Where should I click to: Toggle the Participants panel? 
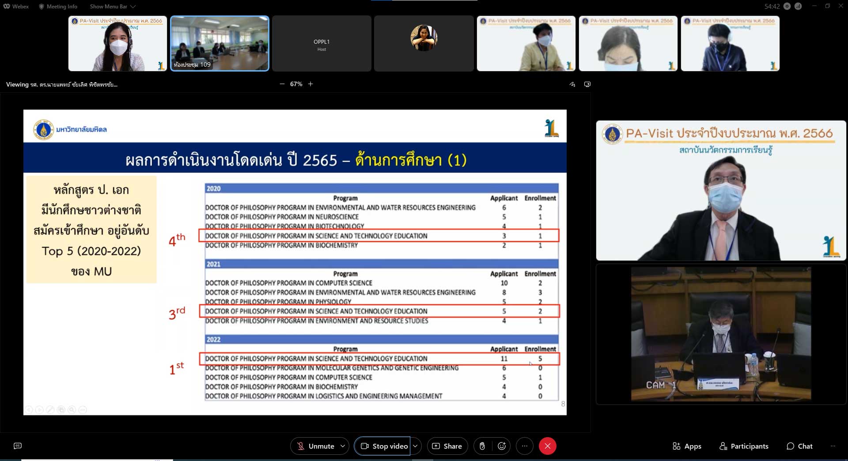[744, 446]
